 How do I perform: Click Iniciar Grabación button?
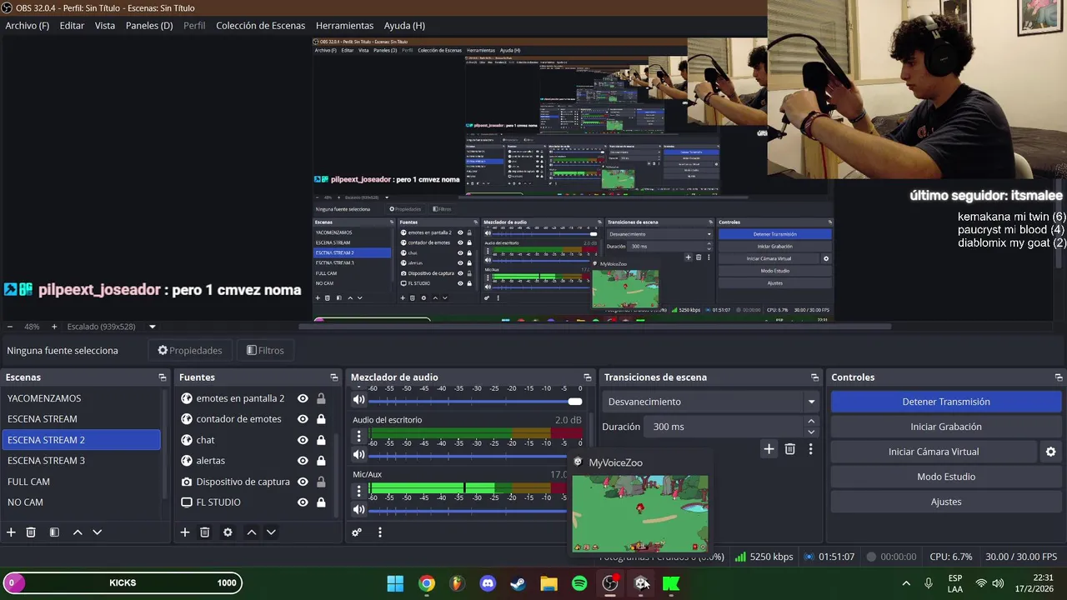[945, 427]
